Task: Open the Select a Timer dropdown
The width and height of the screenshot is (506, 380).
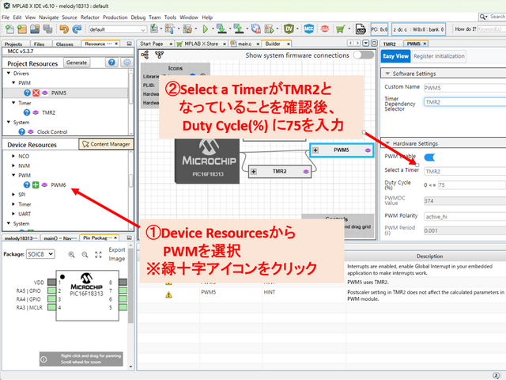Action: click(462, 170)
